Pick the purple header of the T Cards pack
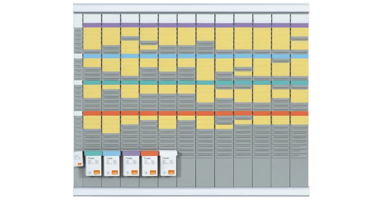The width and height of the screenshot is (383, 201). 131,153
